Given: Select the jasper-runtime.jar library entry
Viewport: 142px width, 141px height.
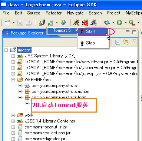Looking at the screenshot, I should pyautogui.click(x=81, y=68).
